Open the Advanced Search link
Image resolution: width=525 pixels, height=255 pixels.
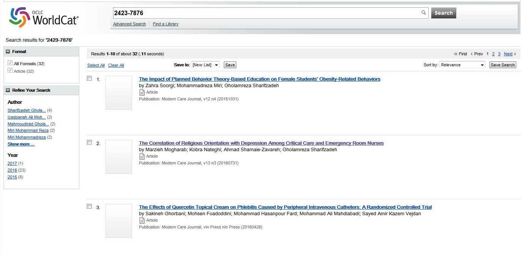(129, 24)
